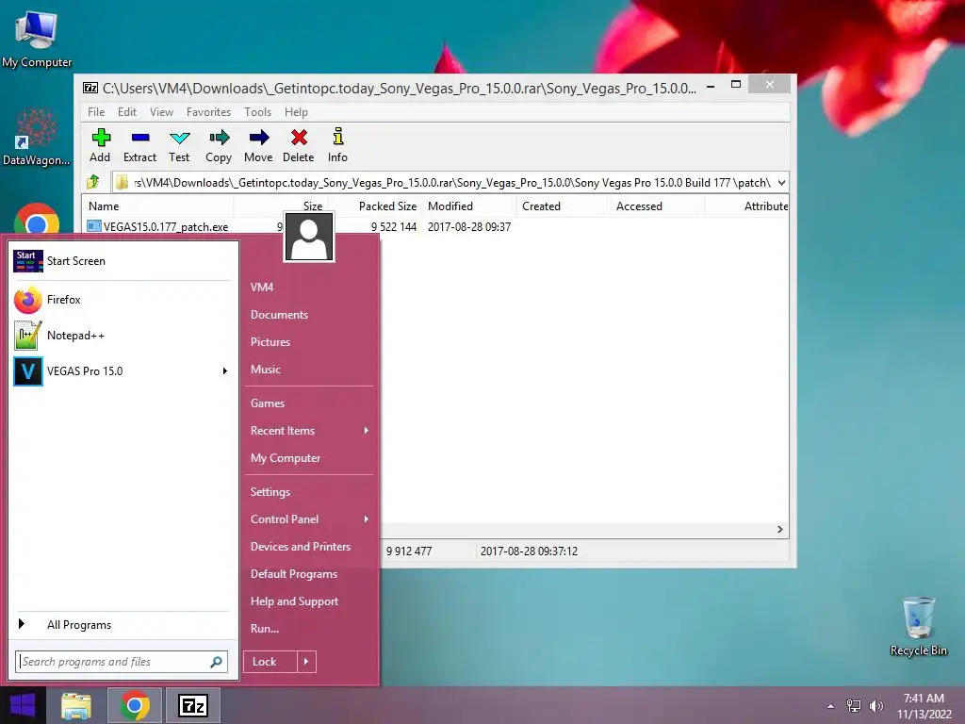Open Documents from Start menu
The image size is (965, 724).
(x=279, y=315)
